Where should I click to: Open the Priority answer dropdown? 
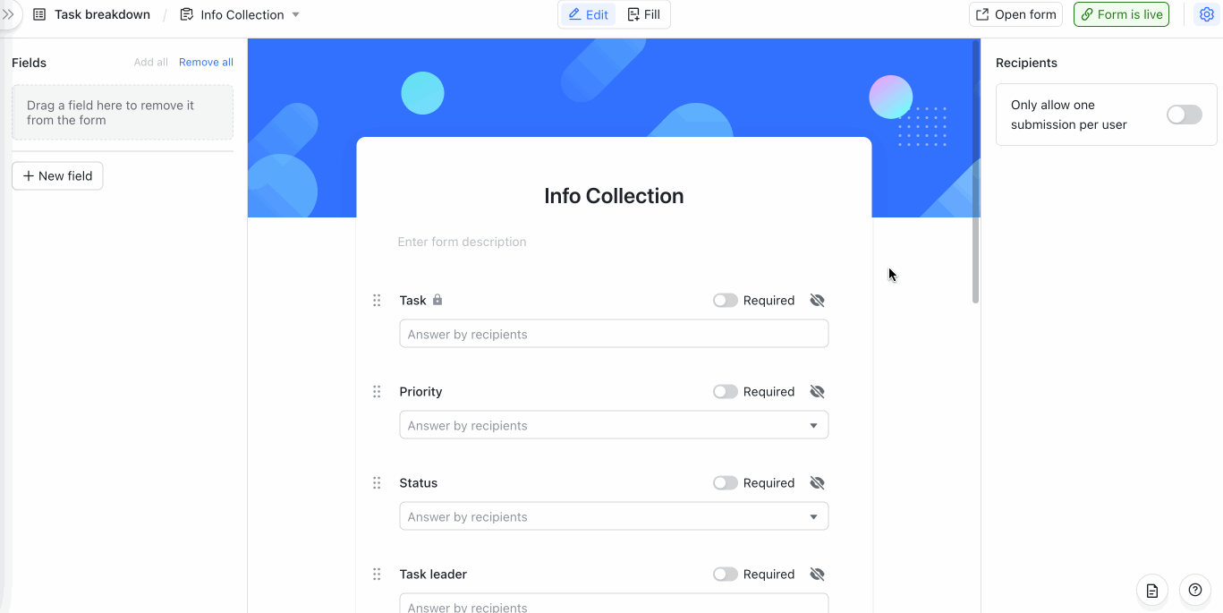pyautogui.click(x=614, y=425)
